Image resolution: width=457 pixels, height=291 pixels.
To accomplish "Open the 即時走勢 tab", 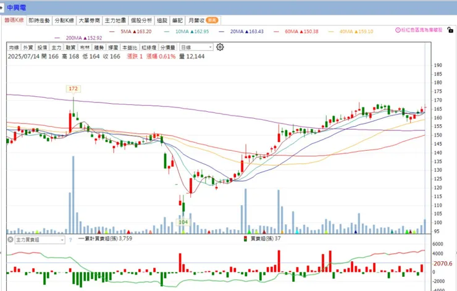I will pos(40,20).
